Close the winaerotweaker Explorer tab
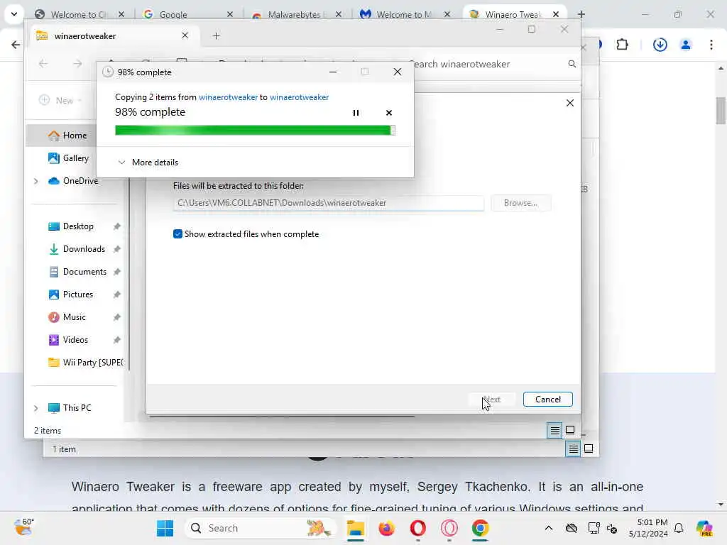 coord(185,35)
